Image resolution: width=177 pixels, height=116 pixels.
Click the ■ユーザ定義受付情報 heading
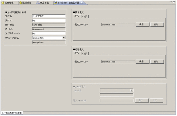(x=16, y=12)
